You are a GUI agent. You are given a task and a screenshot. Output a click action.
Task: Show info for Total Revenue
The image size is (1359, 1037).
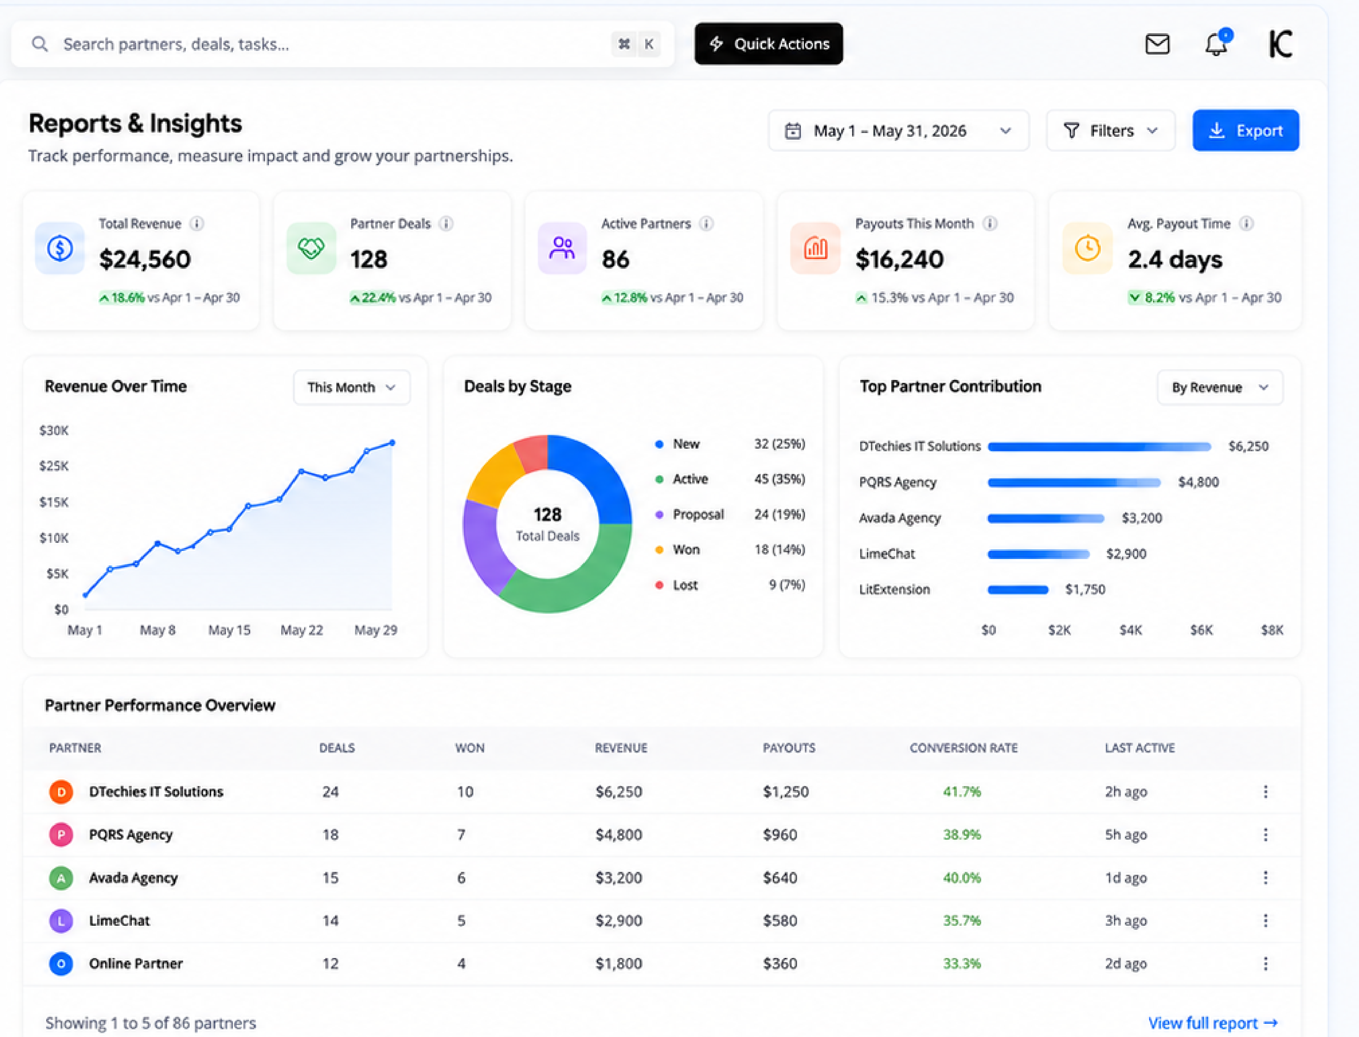(x=197, y=224)
